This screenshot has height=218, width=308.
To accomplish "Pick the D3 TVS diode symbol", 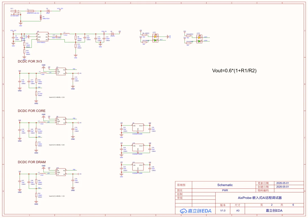I will click(x=41, y=18).
